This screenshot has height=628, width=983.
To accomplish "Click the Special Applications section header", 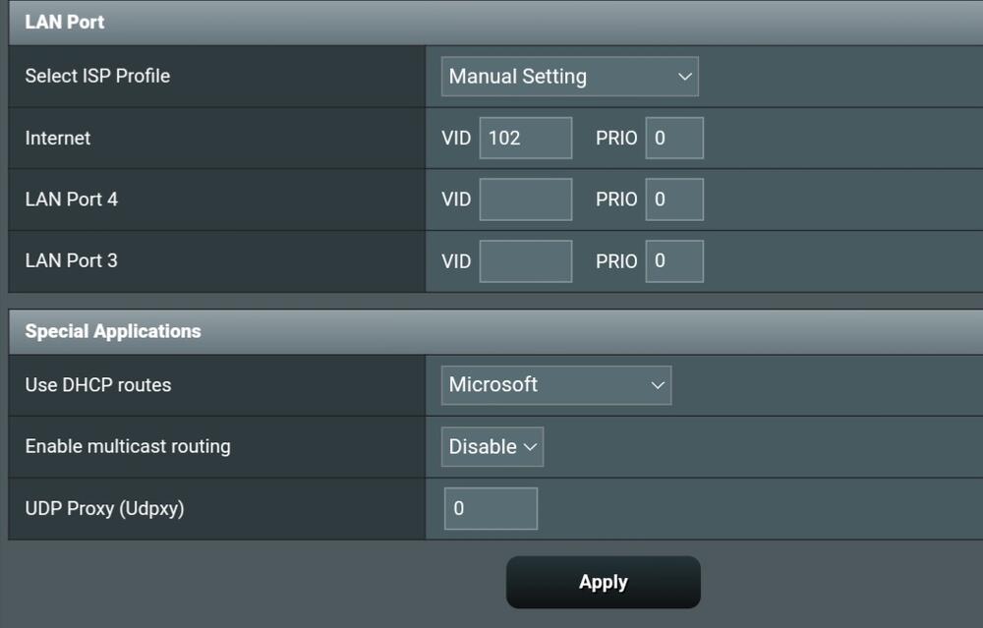I will point(113,331).
